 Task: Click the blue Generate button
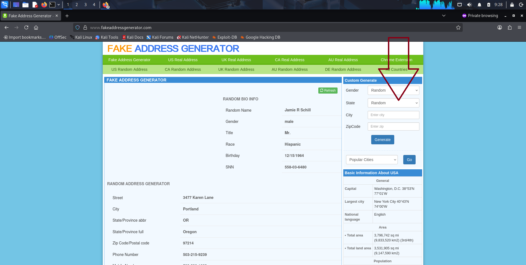[x=382, y=140]
